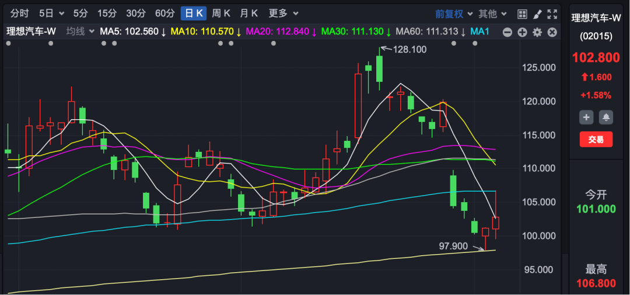Image resolution: width=630 pixels, height=295 pixels.
Task: Click the 102.800 current price
Action: click(596, 58)
